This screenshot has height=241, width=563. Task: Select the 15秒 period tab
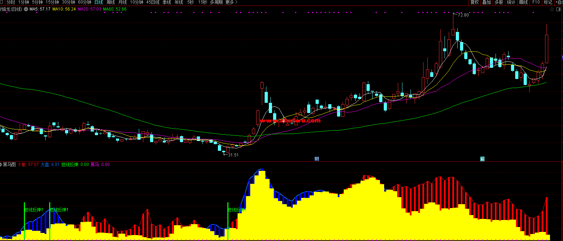202,2
